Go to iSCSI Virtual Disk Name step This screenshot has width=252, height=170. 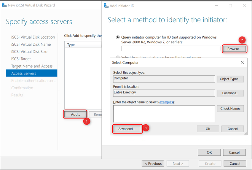point(31,45)
